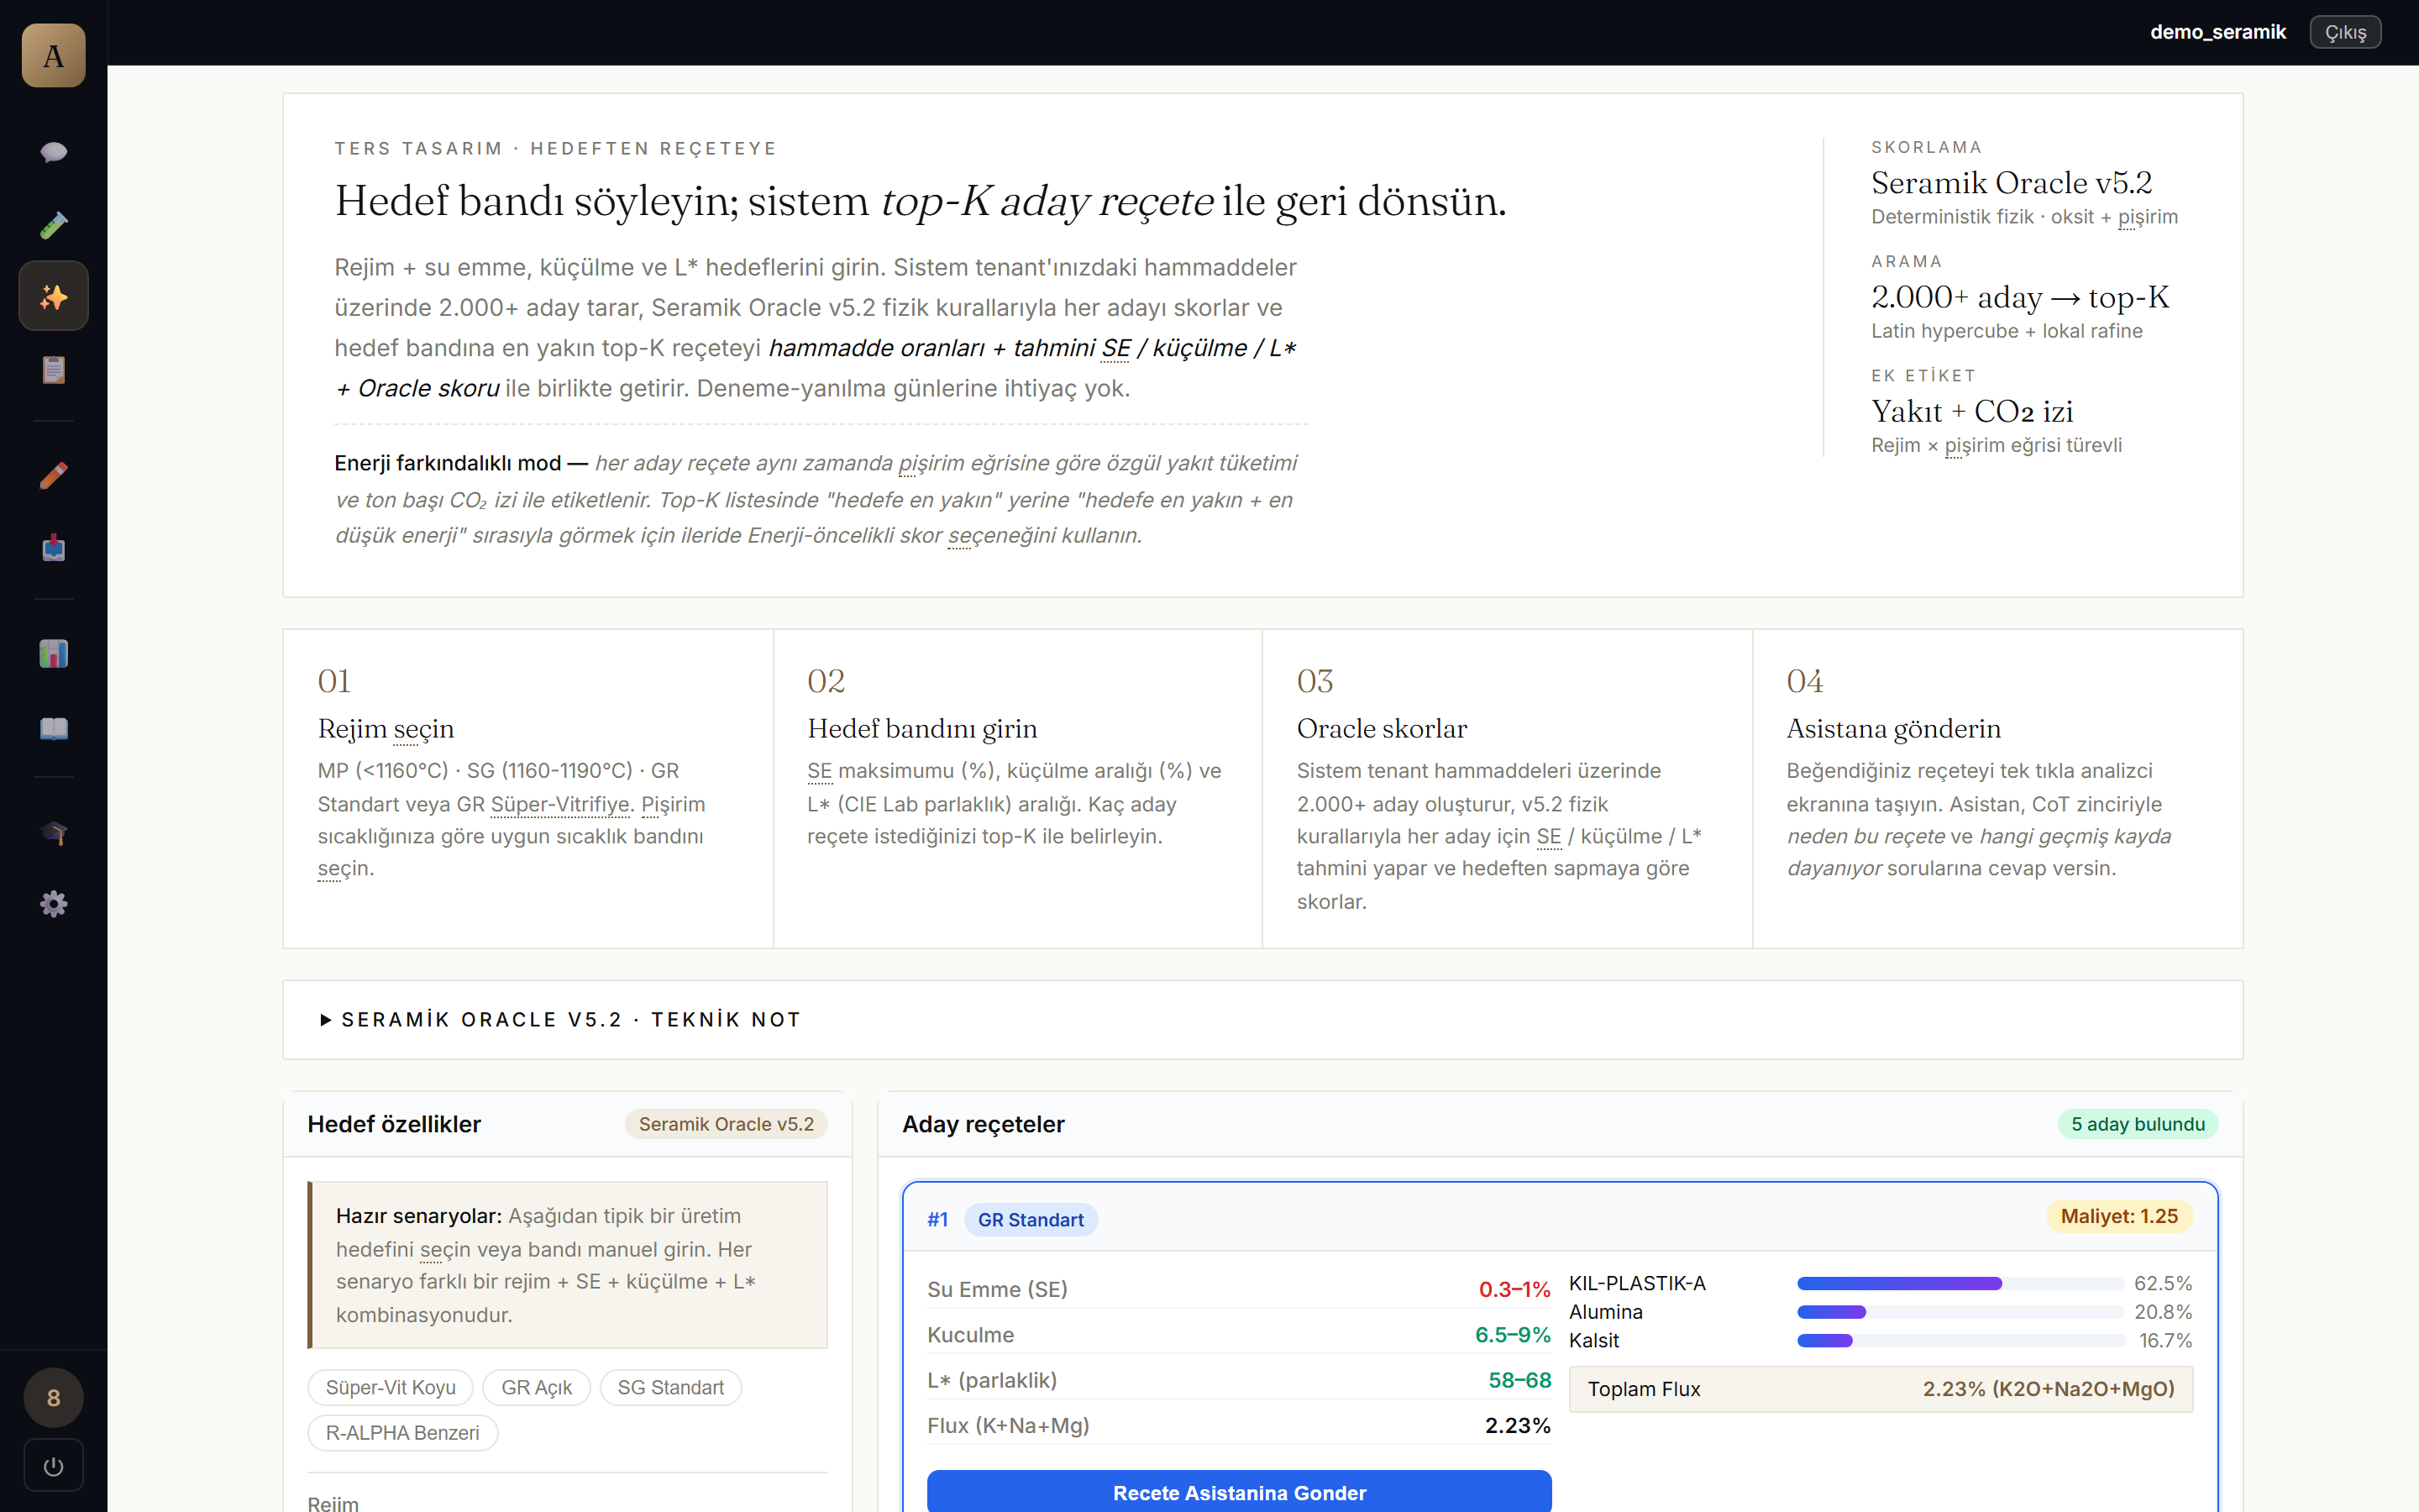Click the Kuculme 6.5–9% value
Image resolution: width=2419 pixels, height=1512 pixels.
click(1513, 1335)
